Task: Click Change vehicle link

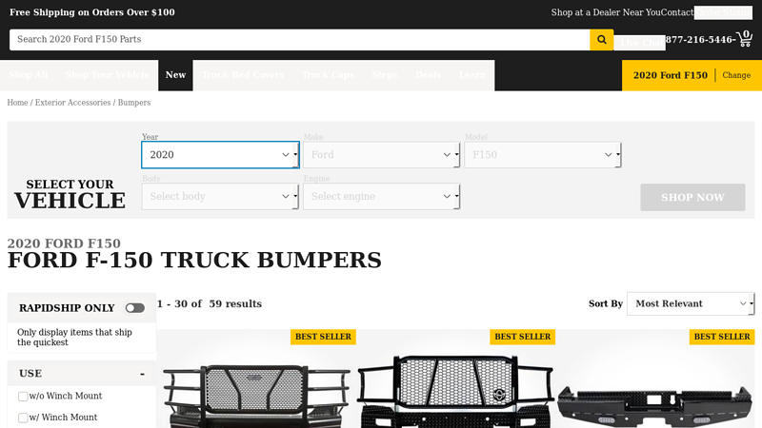Action: 736,75
